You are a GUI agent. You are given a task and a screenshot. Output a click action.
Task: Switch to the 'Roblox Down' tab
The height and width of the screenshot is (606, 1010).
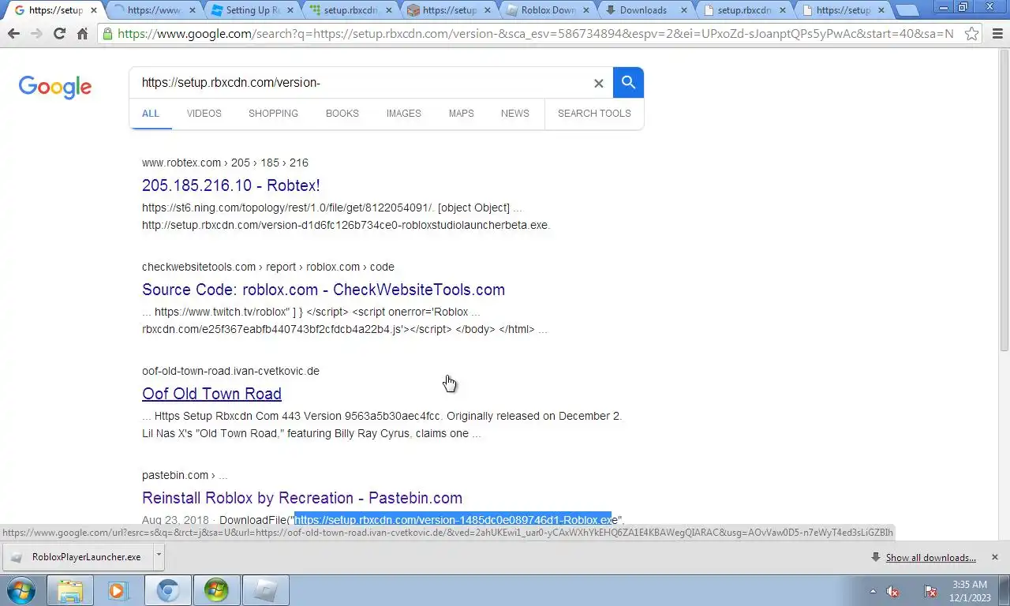[547, 10]
